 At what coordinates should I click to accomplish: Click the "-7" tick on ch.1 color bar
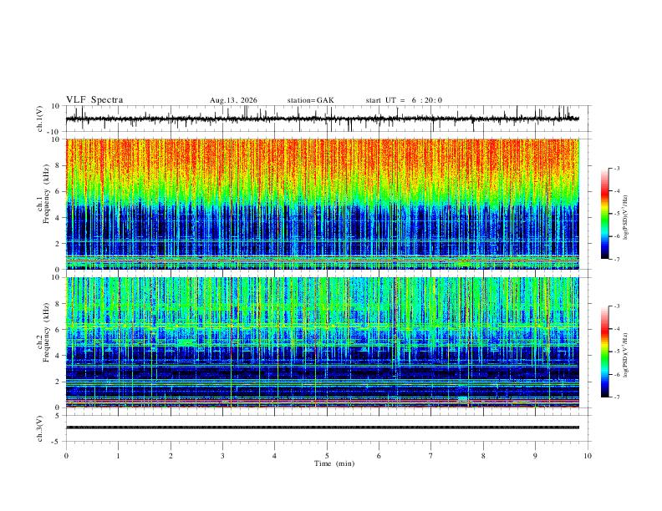point(617,259)
